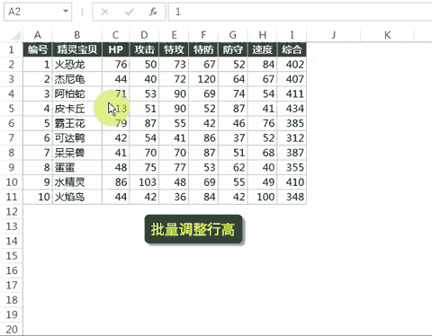This screenshot has width=432, height=336.
Task: Click the 综合 header cell
Action: point(292,49)
